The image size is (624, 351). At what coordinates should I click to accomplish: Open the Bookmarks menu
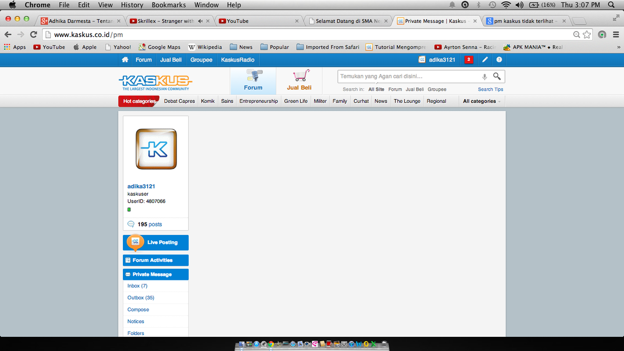tap(169, 5)
